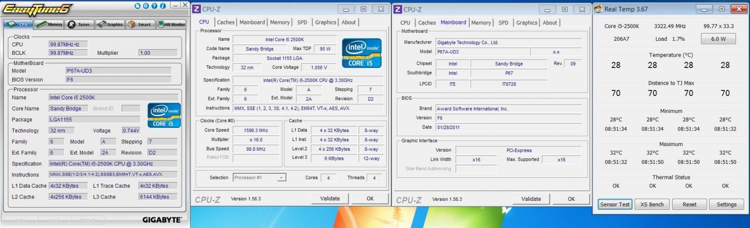
Task: Open the EasyTune6 Smart tab
Action: coord(140,24)
